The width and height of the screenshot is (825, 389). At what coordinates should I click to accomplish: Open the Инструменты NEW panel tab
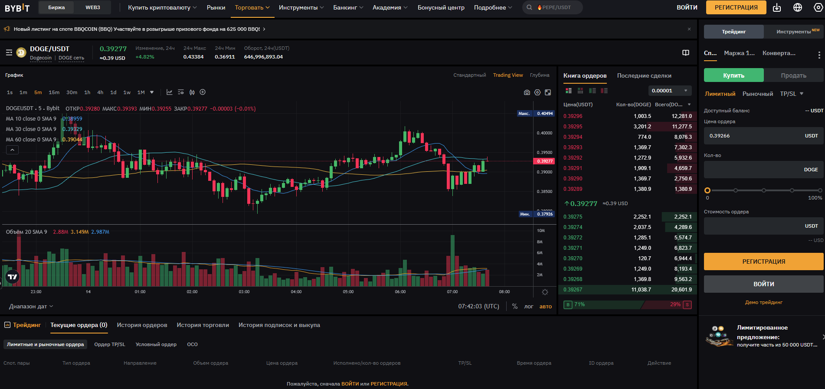click(x=794, y=32)
